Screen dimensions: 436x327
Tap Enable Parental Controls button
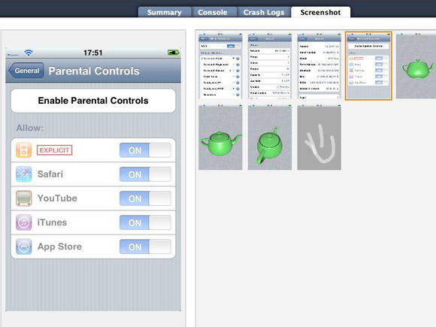93,101
